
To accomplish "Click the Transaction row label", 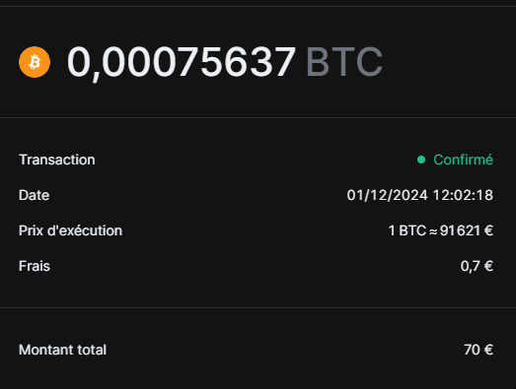I will coord(57,160).
